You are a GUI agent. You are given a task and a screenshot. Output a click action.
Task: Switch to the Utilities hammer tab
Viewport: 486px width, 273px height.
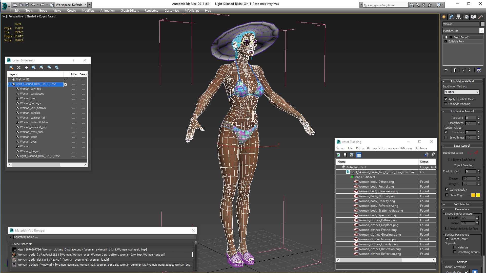(x=480, y=17)
